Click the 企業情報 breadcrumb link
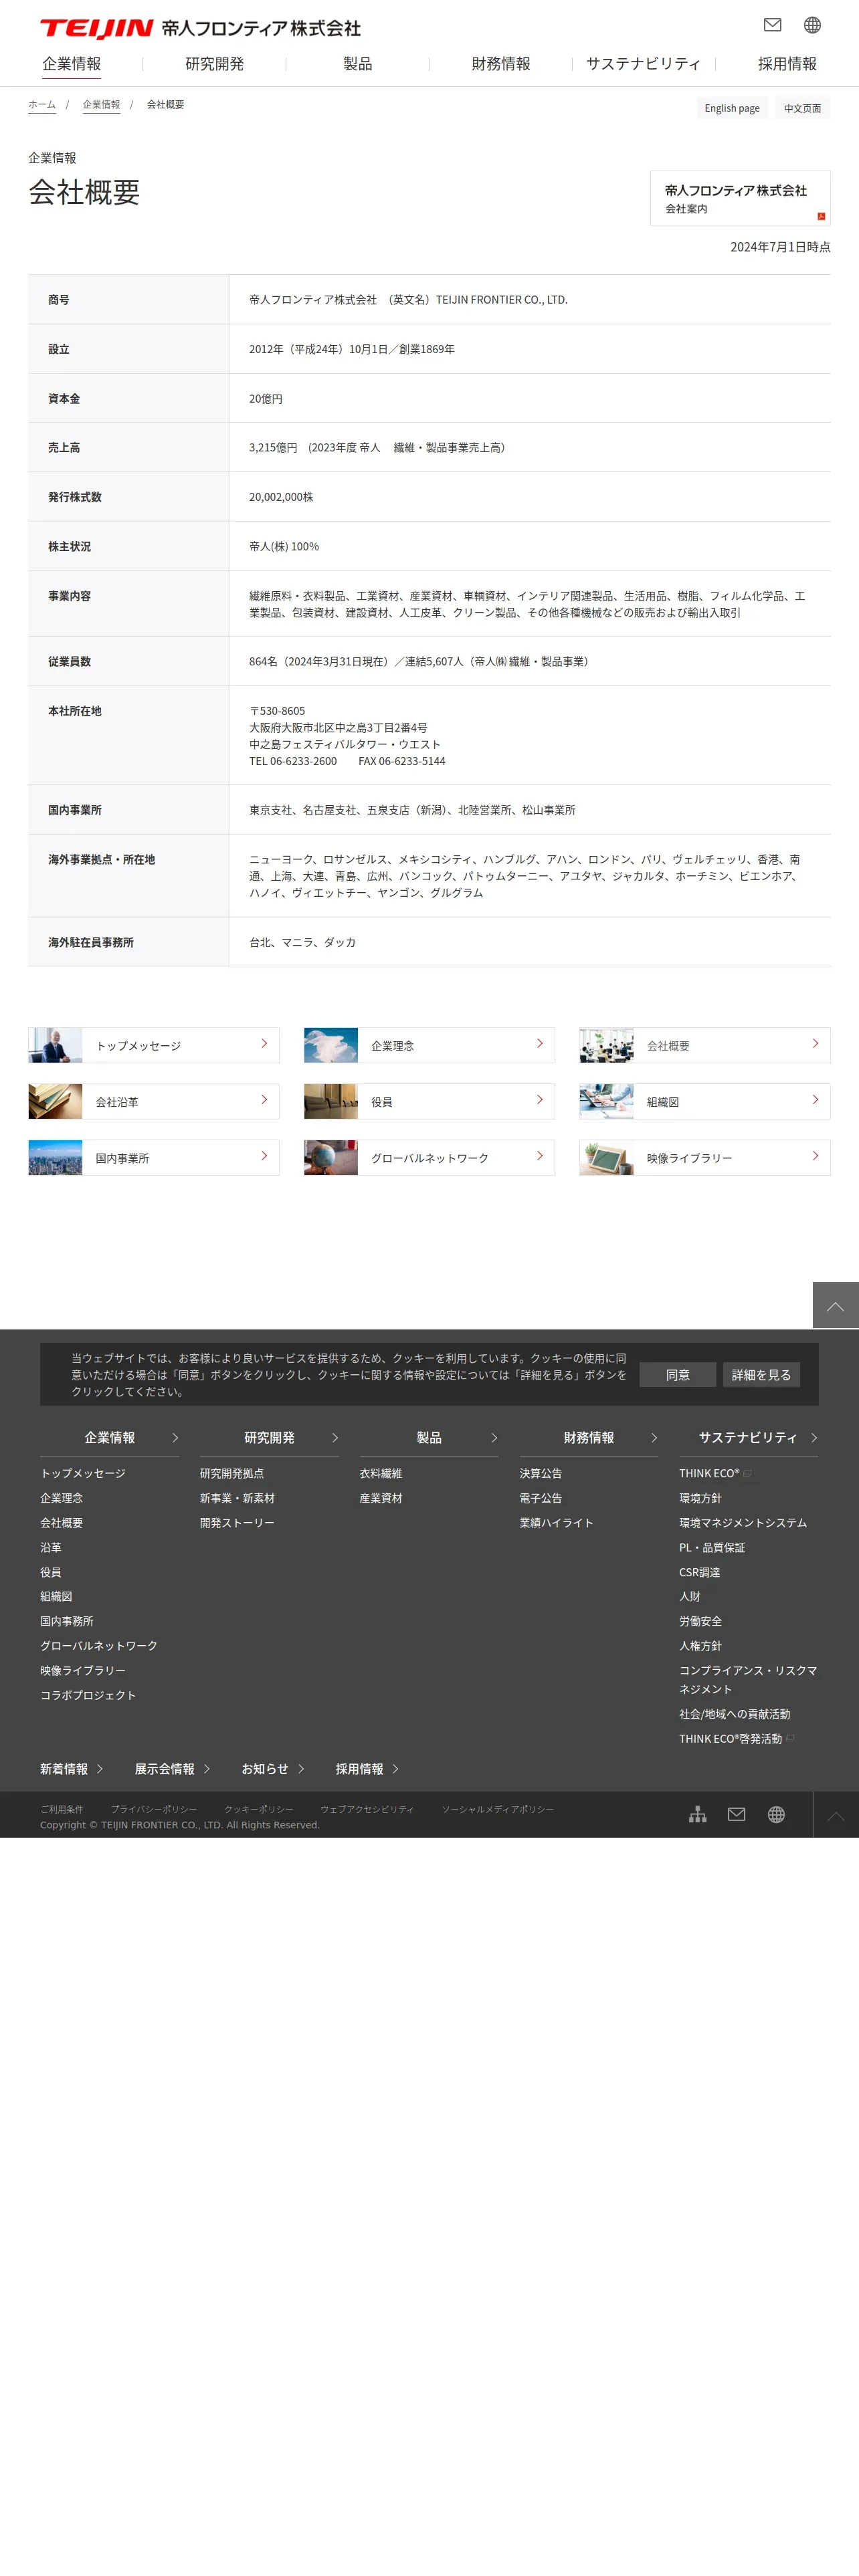Image resolution: width=859 pixels, height=2576 pixels. (x=101, y=105)
